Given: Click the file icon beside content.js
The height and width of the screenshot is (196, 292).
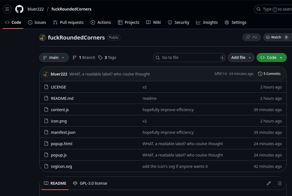Looking at the screenshot, I should 46,109.
